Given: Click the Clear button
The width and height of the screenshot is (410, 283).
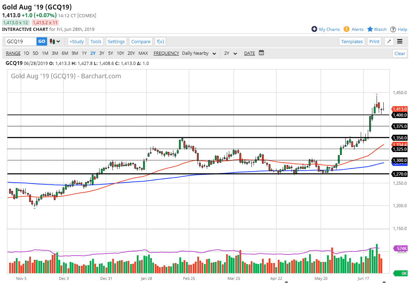Looking at the screenshot, I should (399, 53).
